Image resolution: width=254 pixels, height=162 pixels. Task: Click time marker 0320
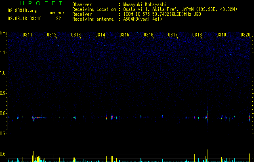[246, 35]
